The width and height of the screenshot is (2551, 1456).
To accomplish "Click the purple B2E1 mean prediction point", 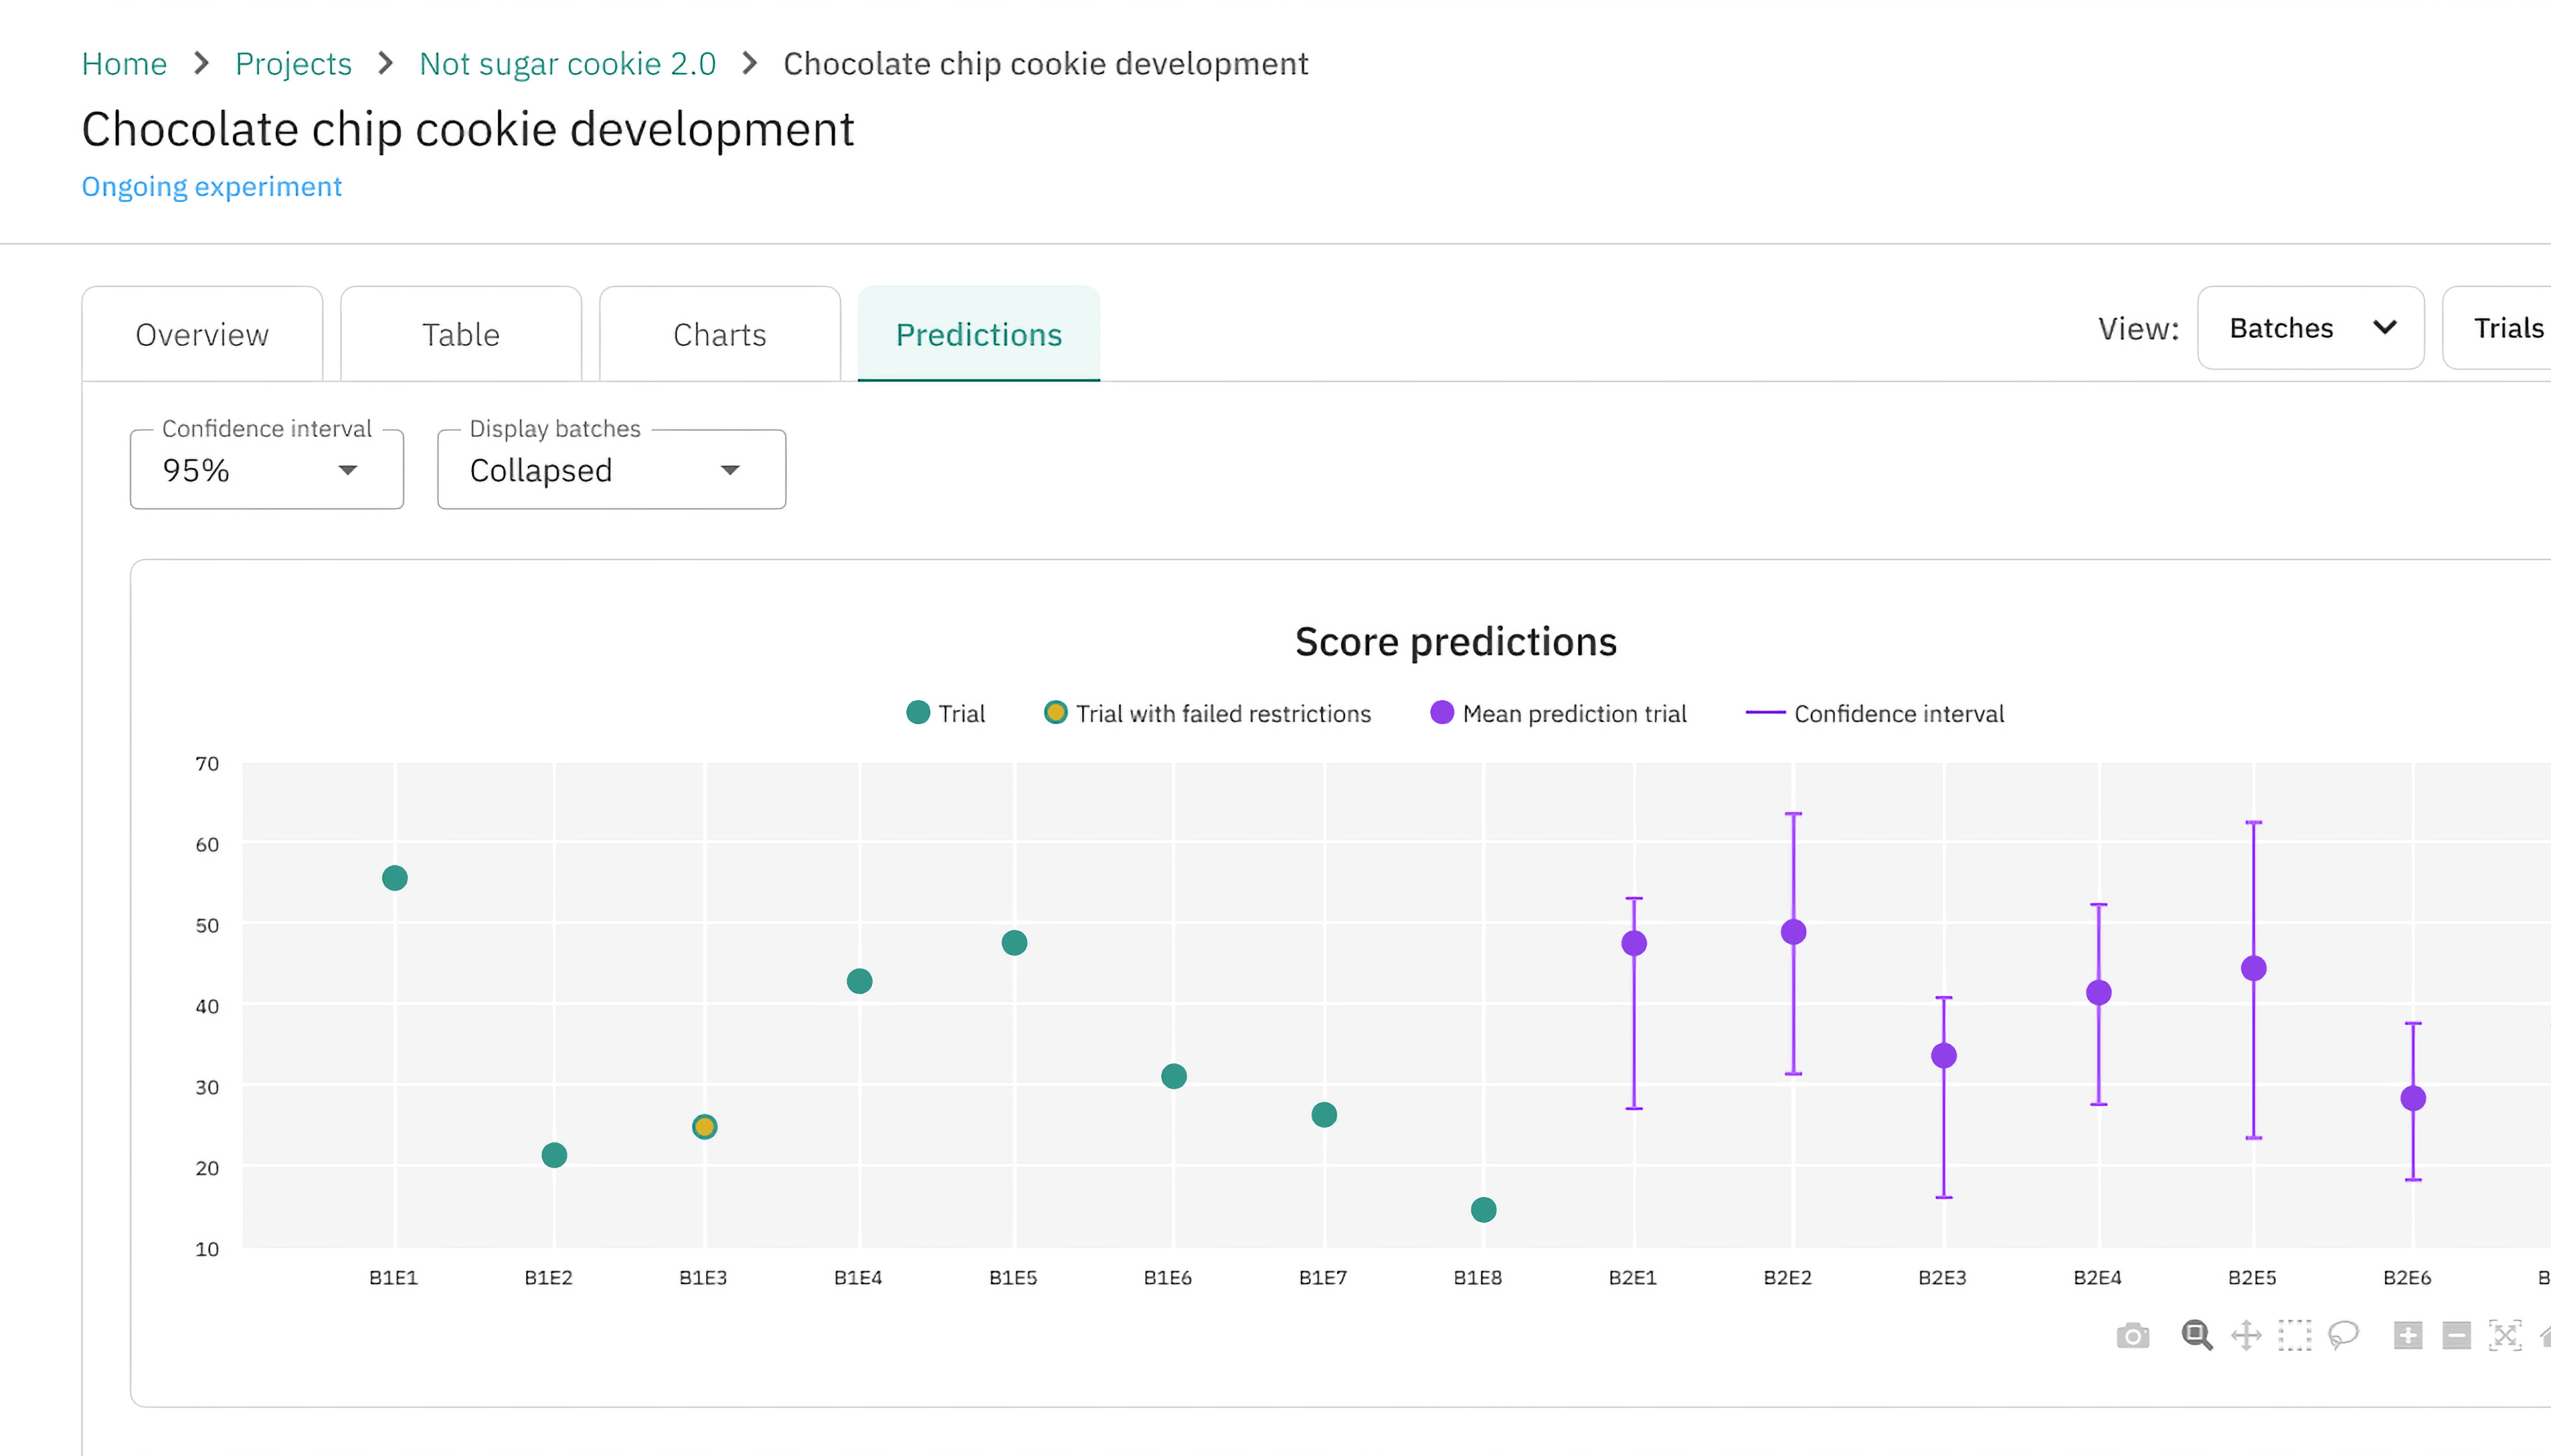I will pyautogui.click(x=1634, y=943).
